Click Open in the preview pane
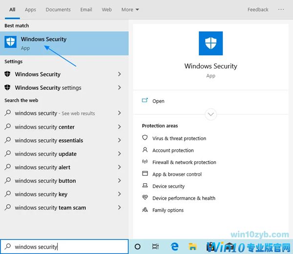This screenshot has width=293, height=254. click(x=158, y=101)
